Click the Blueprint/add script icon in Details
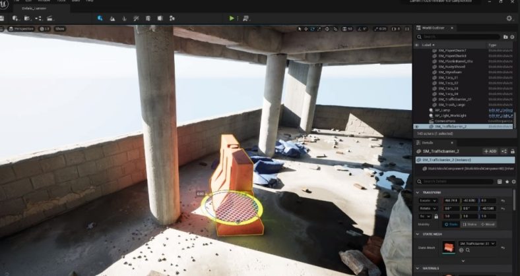The width and height of the screenshot is (520, 276). [504, 152]
